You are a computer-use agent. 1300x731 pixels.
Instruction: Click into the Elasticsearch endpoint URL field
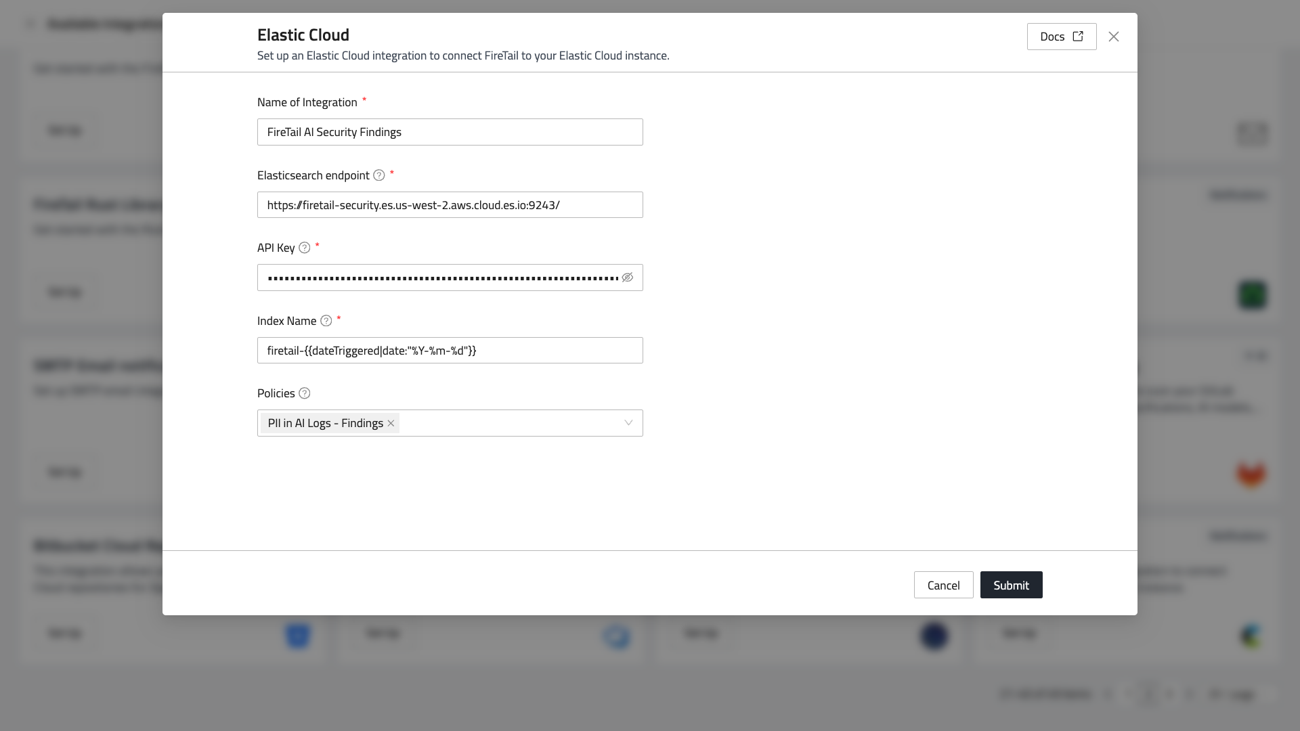pos(450,205)
